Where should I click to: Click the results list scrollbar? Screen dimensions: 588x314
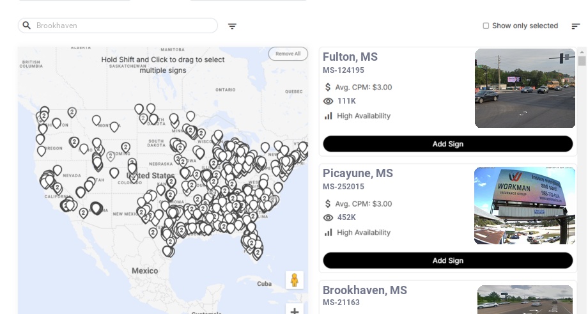[x=582, y=61]
